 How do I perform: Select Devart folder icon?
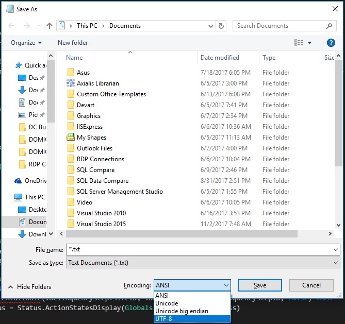coord(71,105)
